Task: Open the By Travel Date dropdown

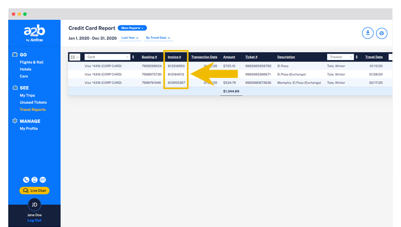Action: pyautogui.click(x=159, y=38)
